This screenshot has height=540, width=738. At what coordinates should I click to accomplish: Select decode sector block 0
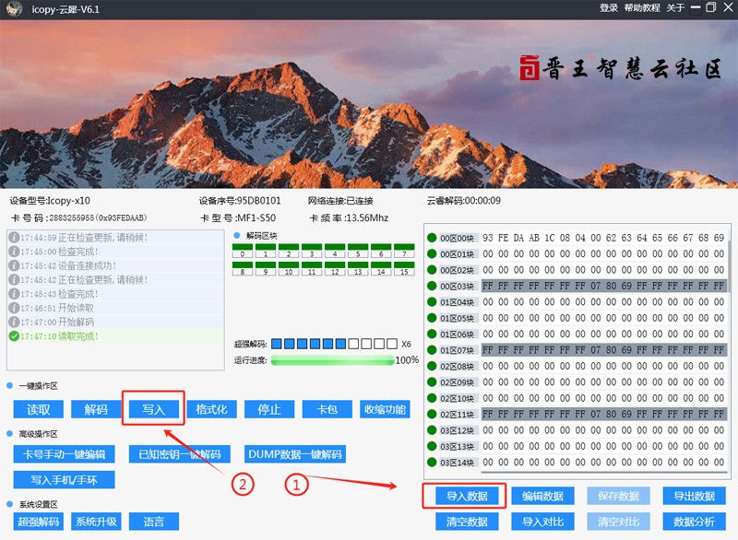(243, 251)
